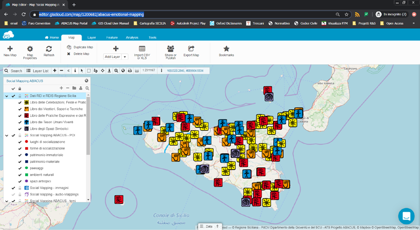This screenshot has width=420, height=230.
Task: Click Duplicate Map
Action: click(80, 47)
